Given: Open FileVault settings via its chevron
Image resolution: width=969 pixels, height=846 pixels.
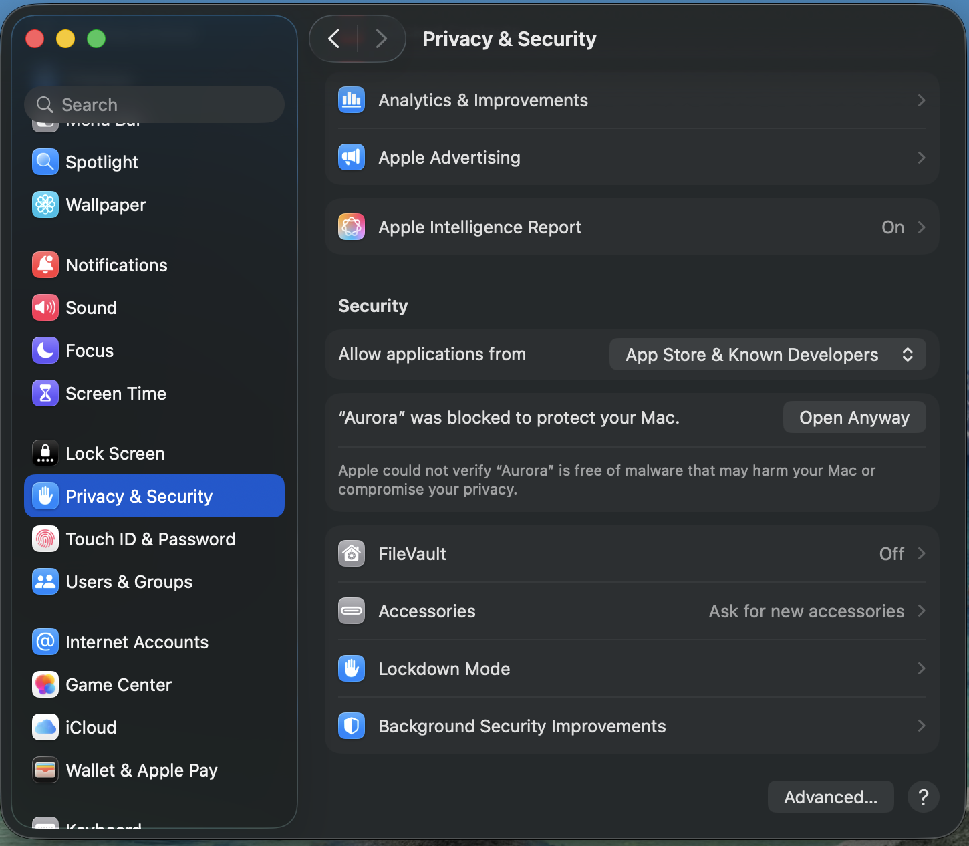Looking at the screenshot, I should tap(922, 553).
